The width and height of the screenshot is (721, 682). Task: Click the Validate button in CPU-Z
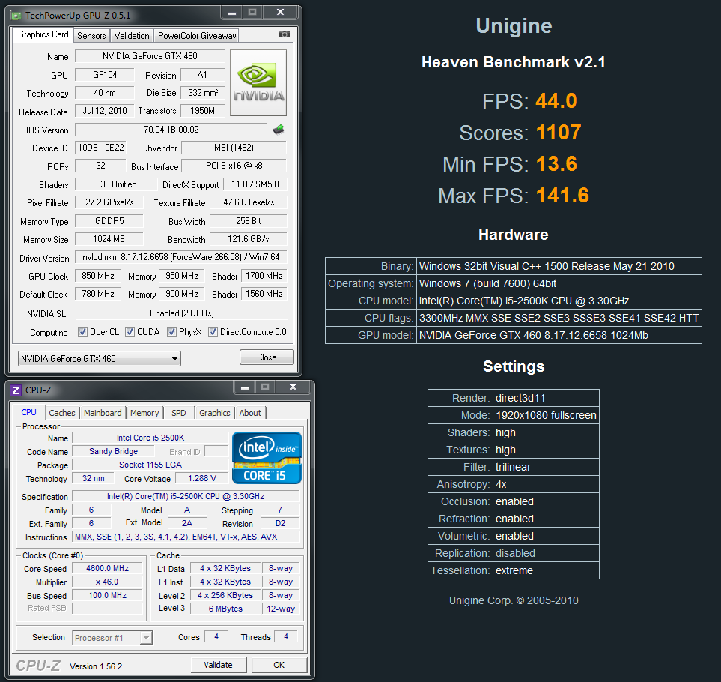pos(219,665)
